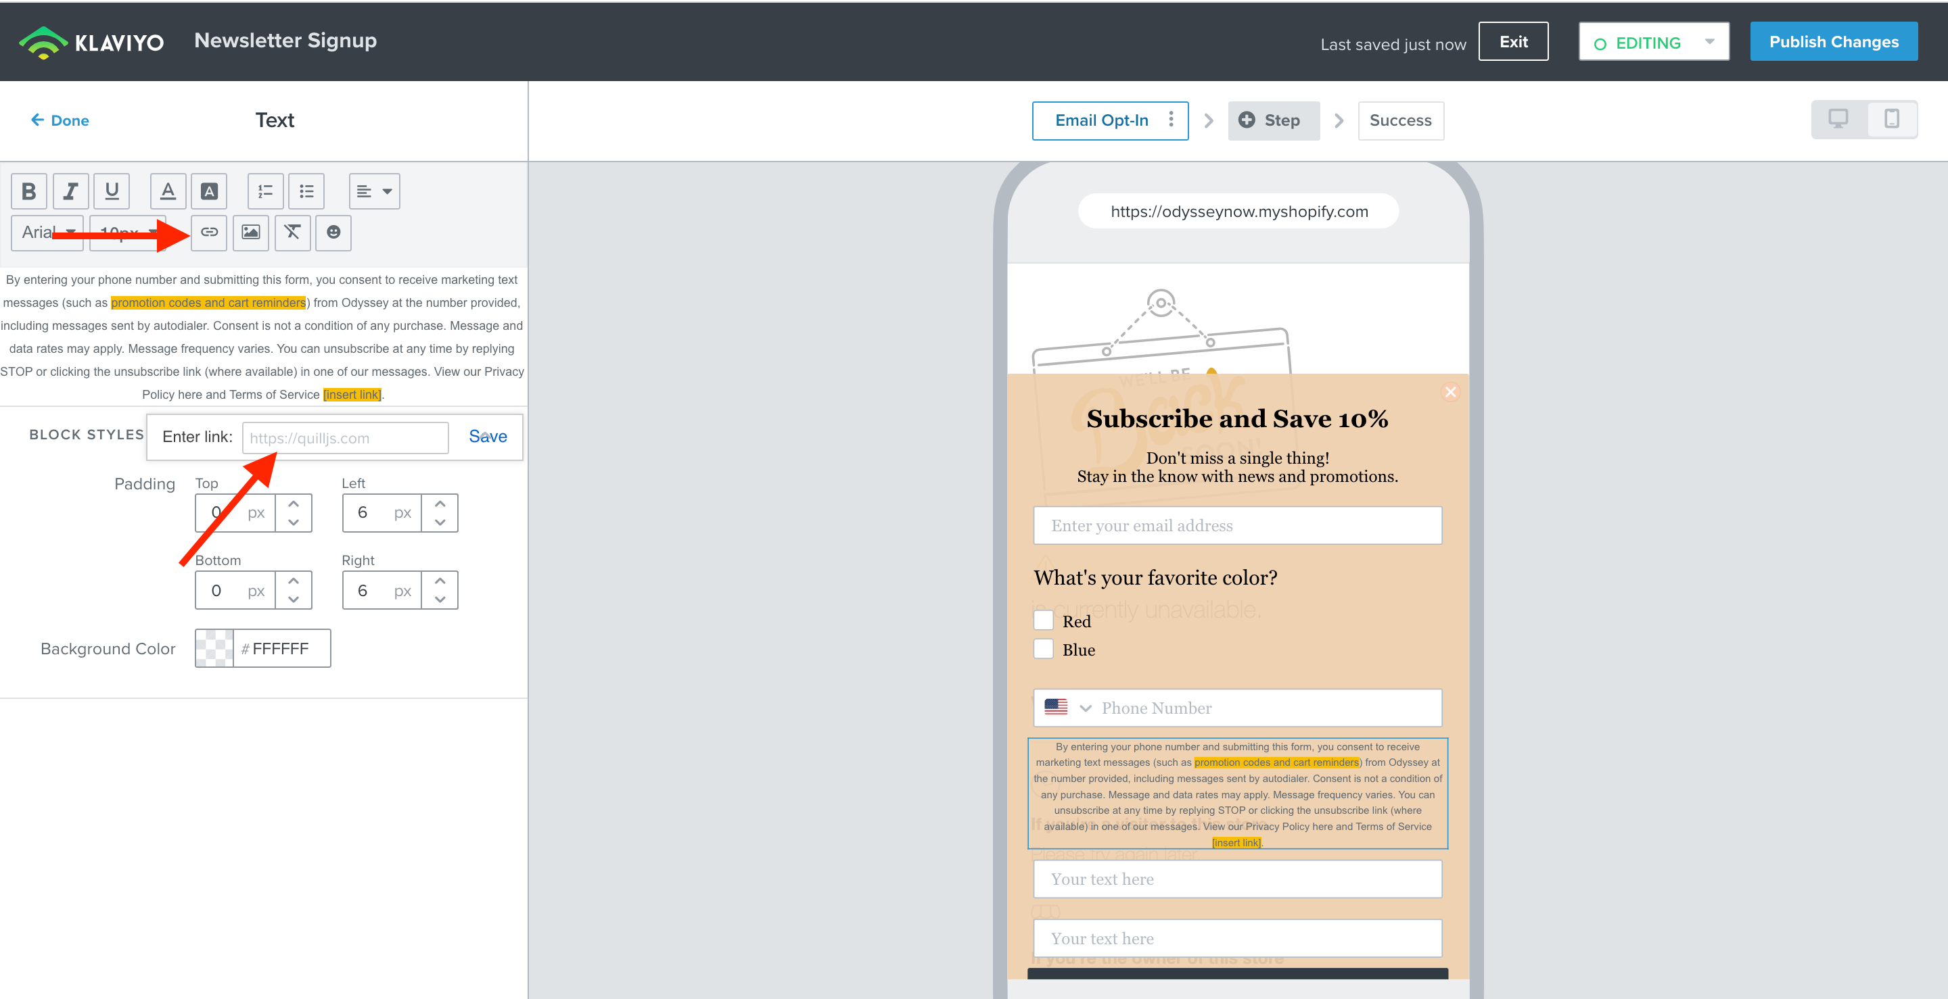Click Done to go back
The image size is (1948, 999).
(x=60, y=120)
